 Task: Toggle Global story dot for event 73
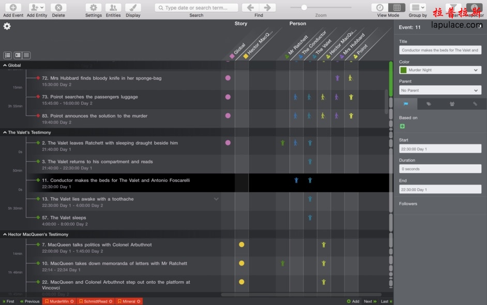click(228, 97)
